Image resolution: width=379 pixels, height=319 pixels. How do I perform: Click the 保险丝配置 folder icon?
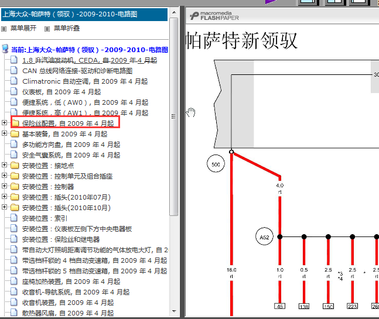pyautogui.click(x=15, y=123)
